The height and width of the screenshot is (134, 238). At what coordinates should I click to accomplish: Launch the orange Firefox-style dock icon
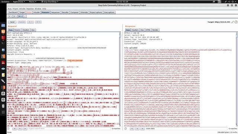[3, 32]
